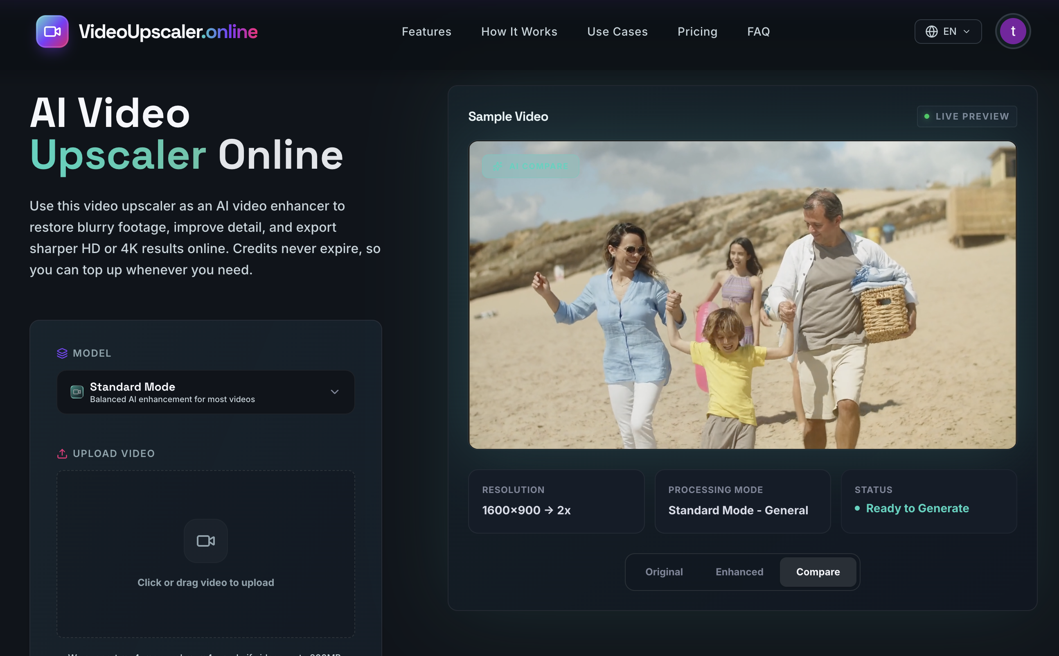1059x656 pixels.
Task: Click the camera icon inside Standard Mode selector
Action: [77, 392]
